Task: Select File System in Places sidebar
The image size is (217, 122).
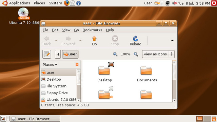Action: 59,86
